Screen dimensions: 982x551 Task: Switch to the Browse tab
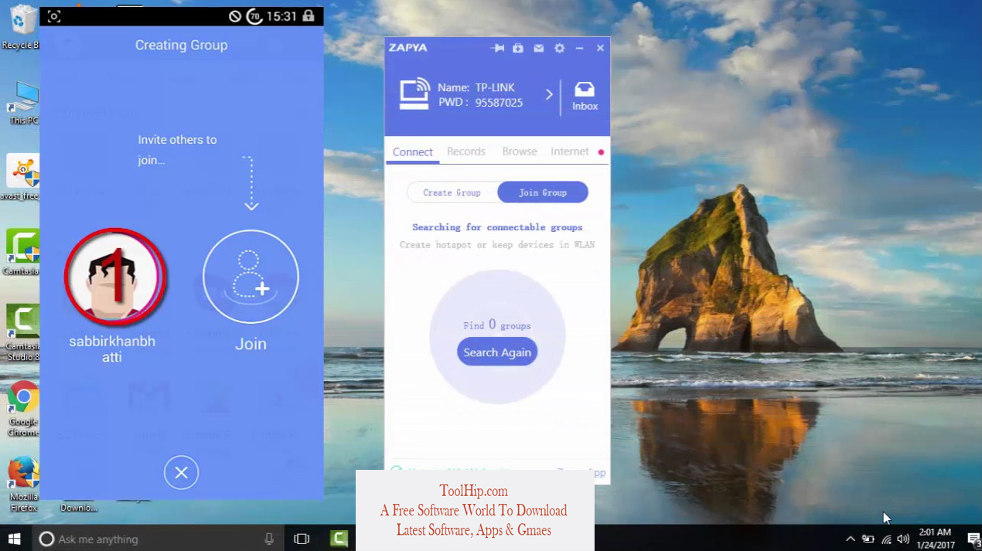[520, 151]
